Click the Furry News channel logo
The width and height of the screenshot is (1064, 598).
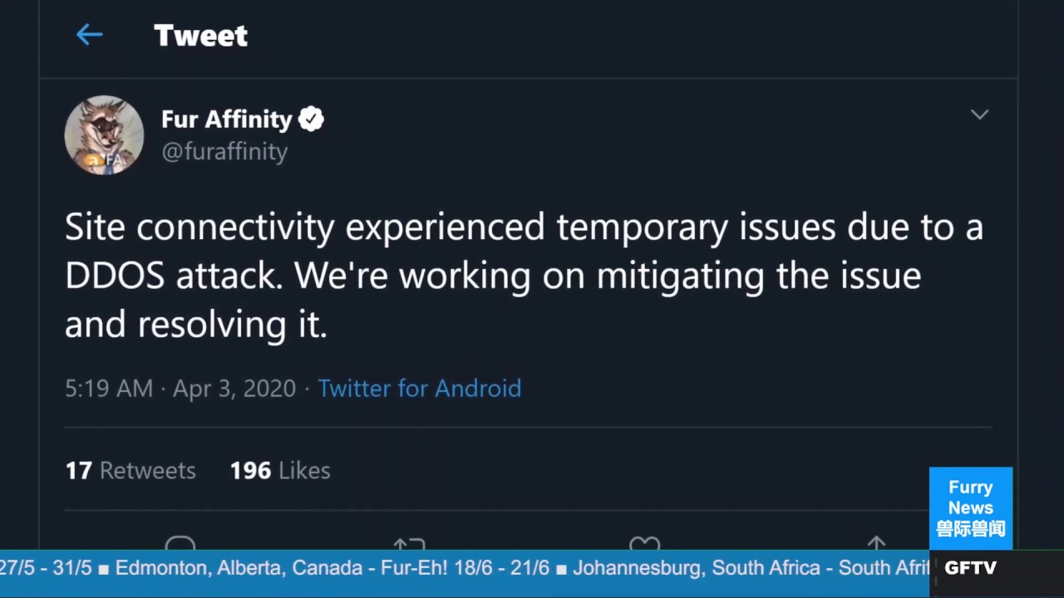(x=970, y=507)
